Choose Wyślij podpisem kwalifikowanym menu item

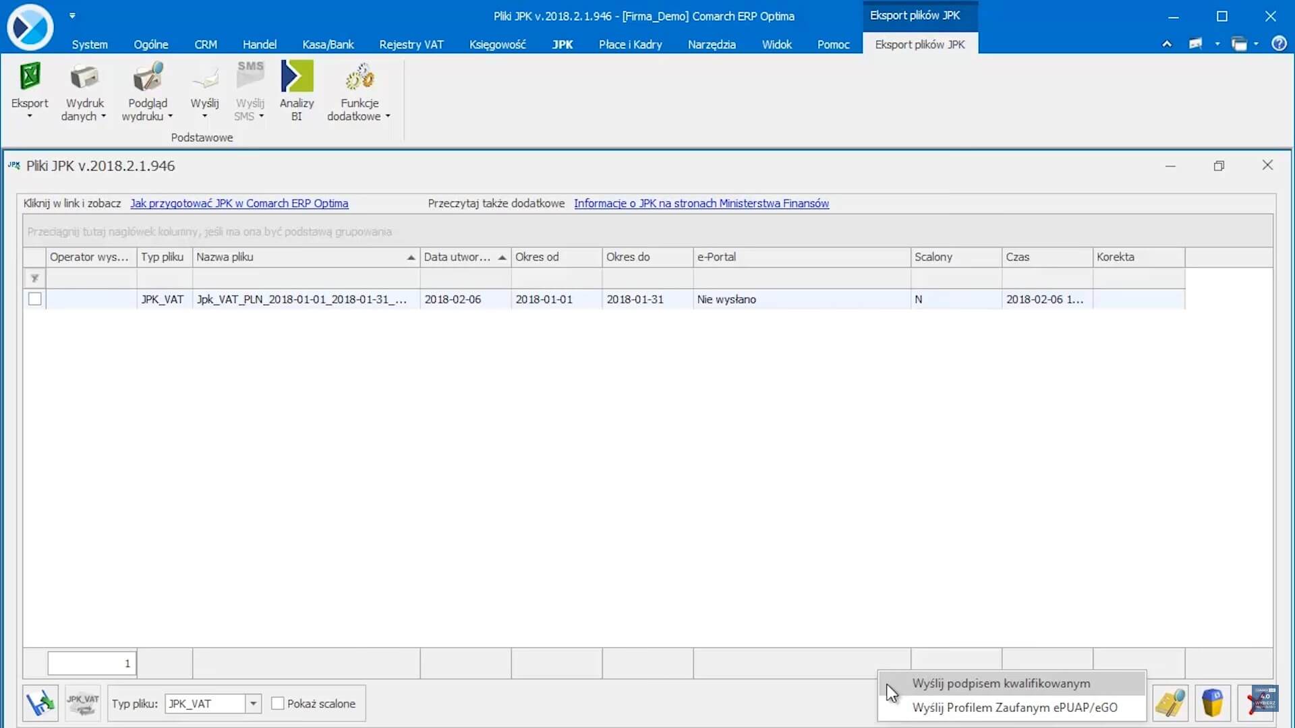1012,683
